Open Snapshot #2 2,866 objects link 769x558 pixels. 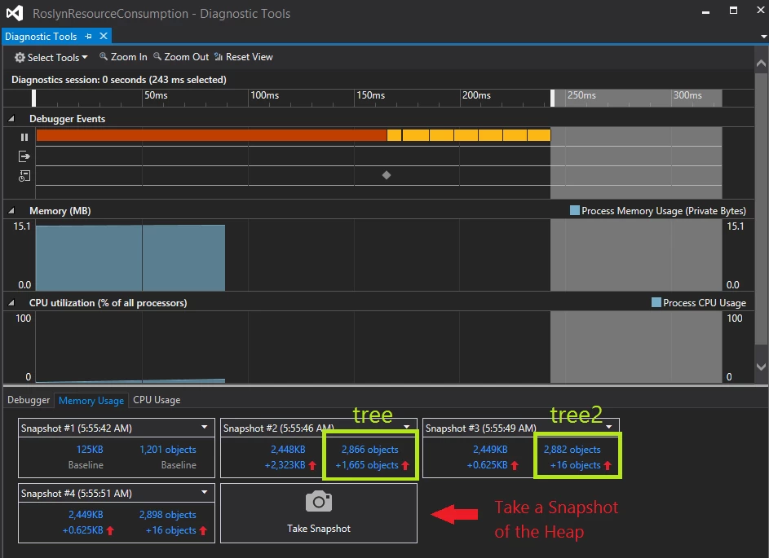(369, 449)
